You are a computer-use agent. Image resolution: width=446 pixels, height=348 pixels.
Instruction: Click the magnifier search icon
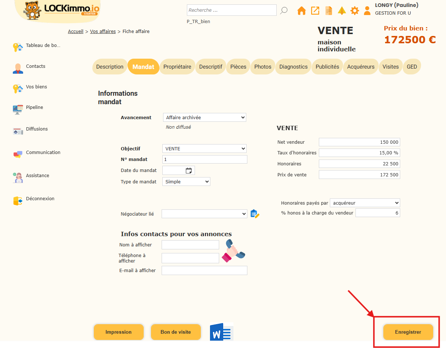284,11
